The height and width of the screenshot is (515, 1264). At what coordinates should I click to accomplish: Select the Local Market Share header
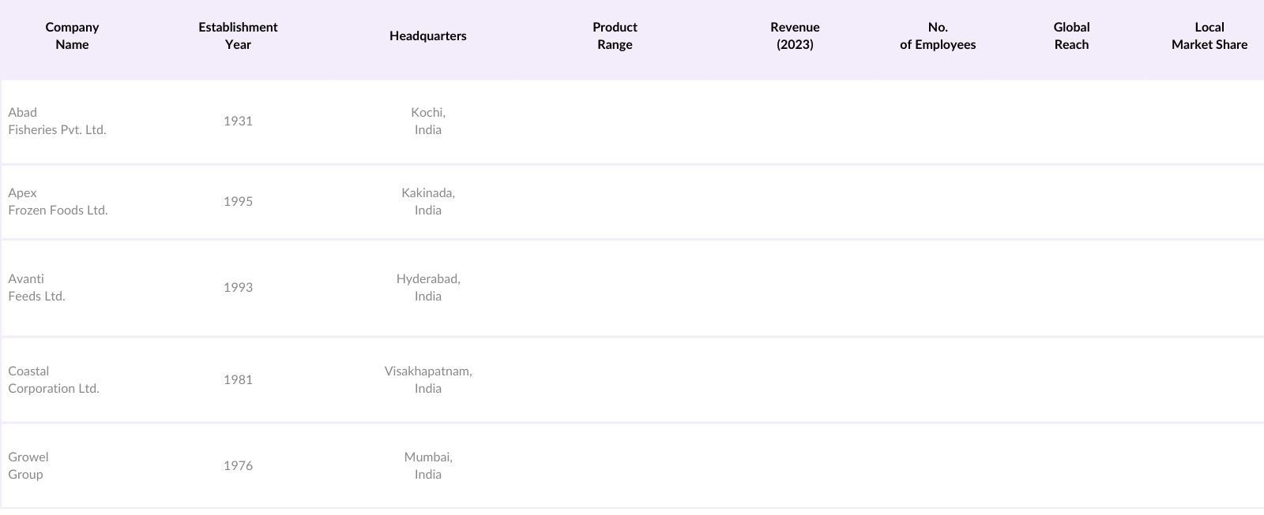click(1209, 35)
